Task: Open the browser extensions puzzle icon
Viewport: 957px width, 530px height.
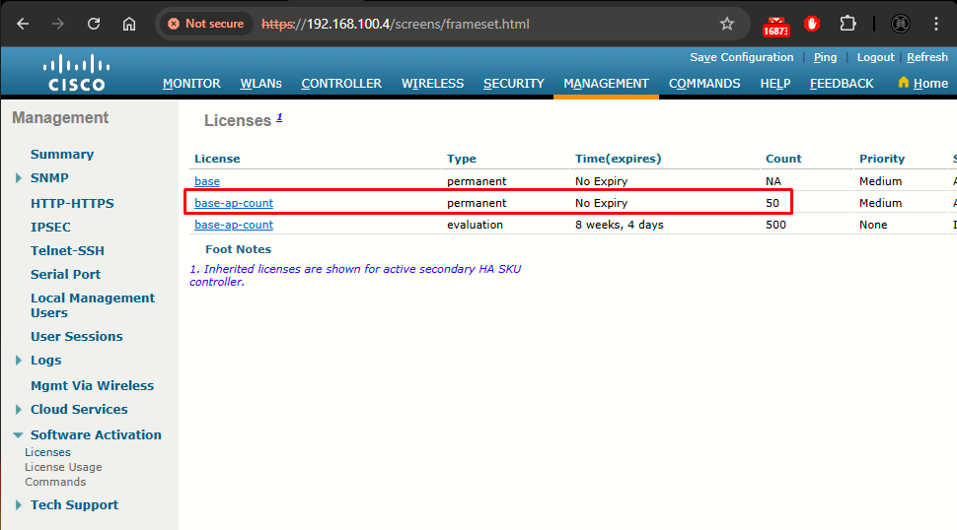Action: (x=847, y=24)
